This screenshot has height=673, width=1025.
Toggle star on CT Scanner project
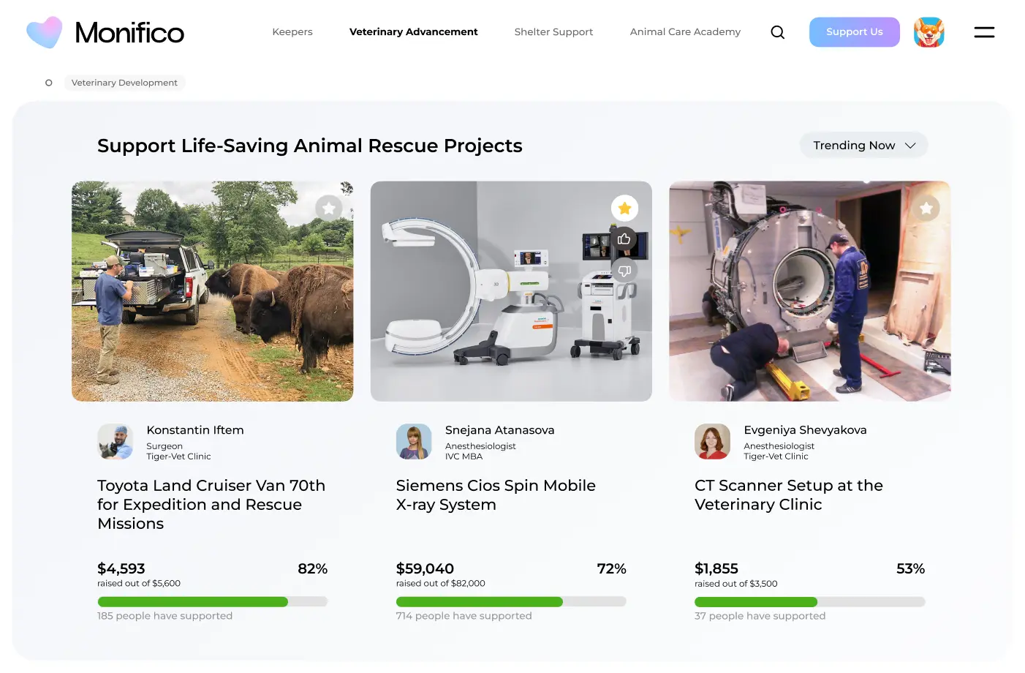tap(926, 208)
